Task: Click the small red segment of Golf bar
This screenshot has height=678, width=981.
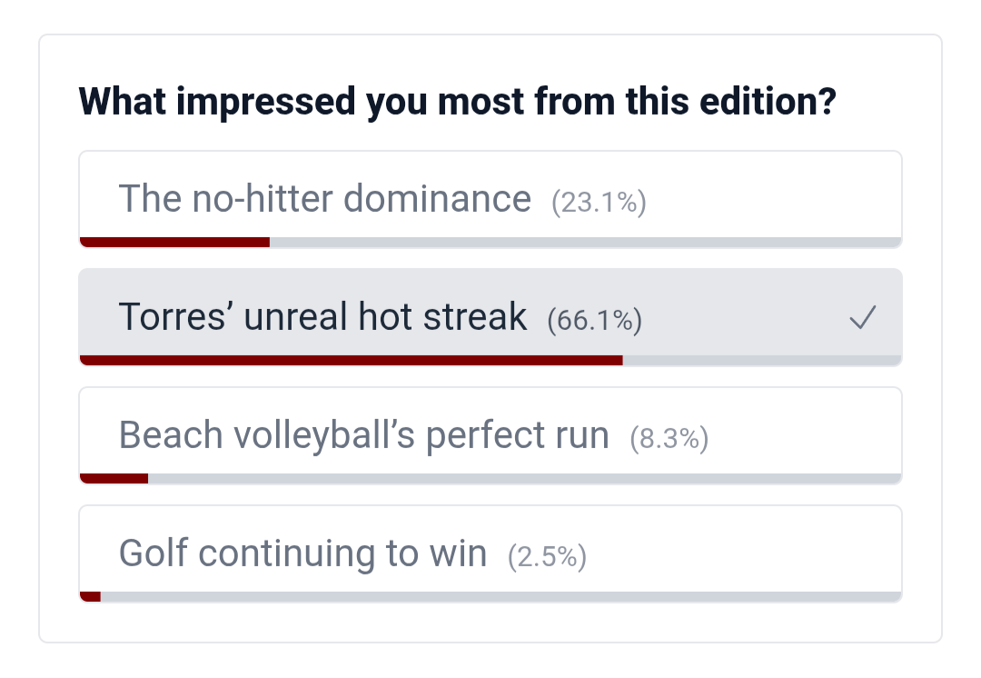Action: click(x=90, y=596)
